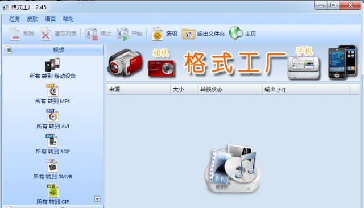Click the Format Factory logo in task list
Viewport: 364px width, 208px height.
tap(232, 169)
